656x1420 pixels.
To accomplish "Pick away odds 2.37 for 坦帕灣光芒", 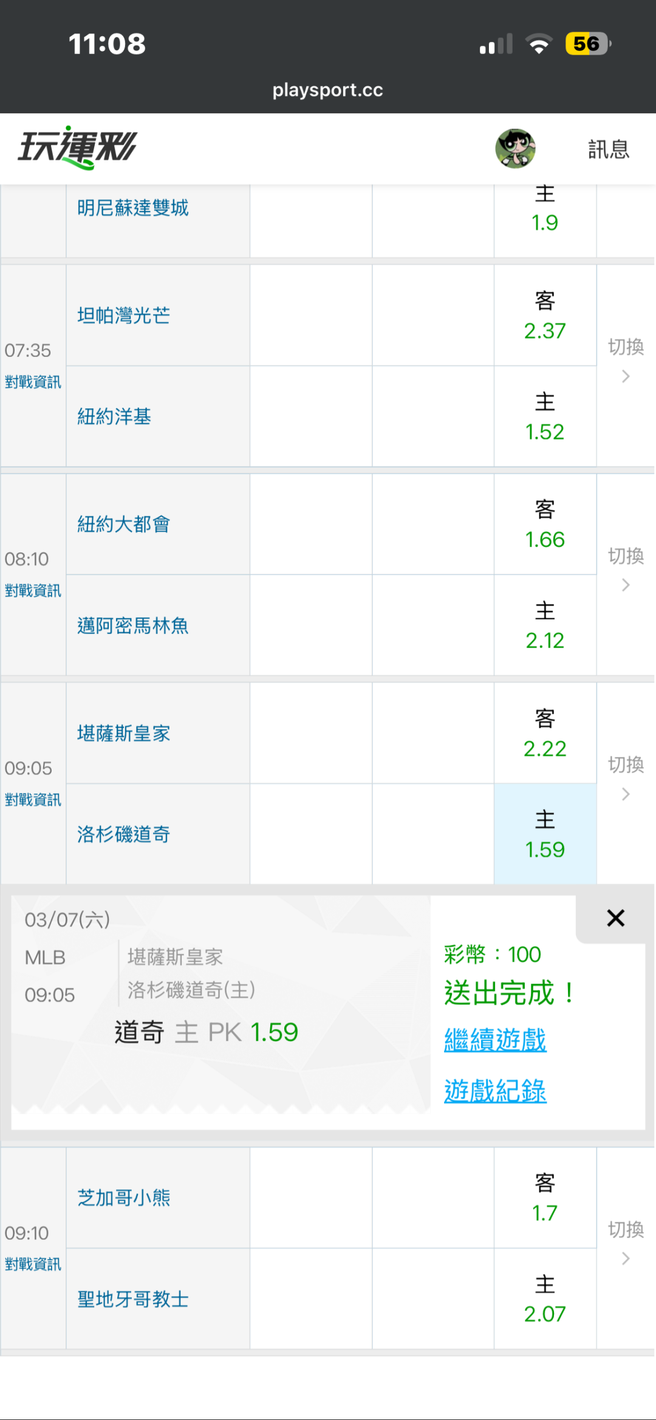I will [x=545, y=316].
